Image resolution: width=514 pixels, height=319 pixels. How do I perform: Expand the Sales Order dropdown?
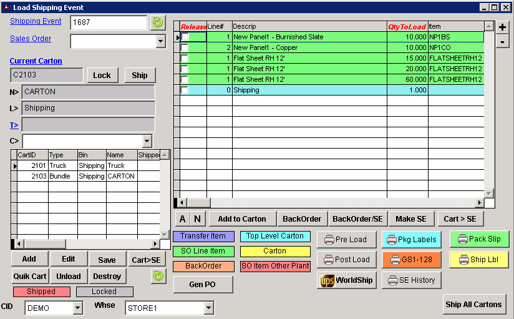(x=160, y=41)
